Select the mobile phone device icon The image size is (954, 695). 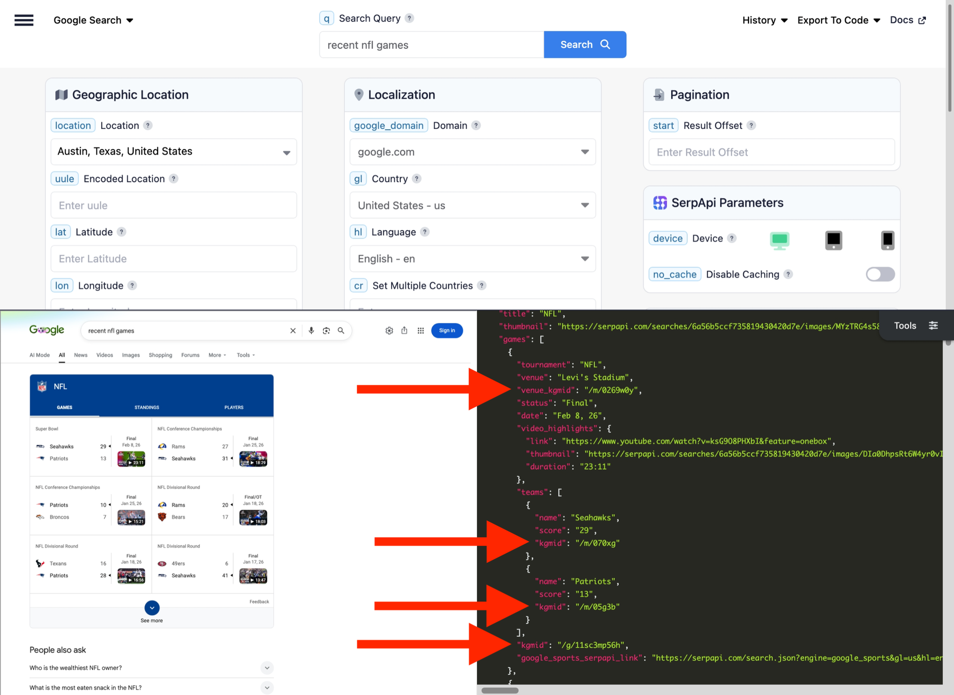(x=887, y=240)
